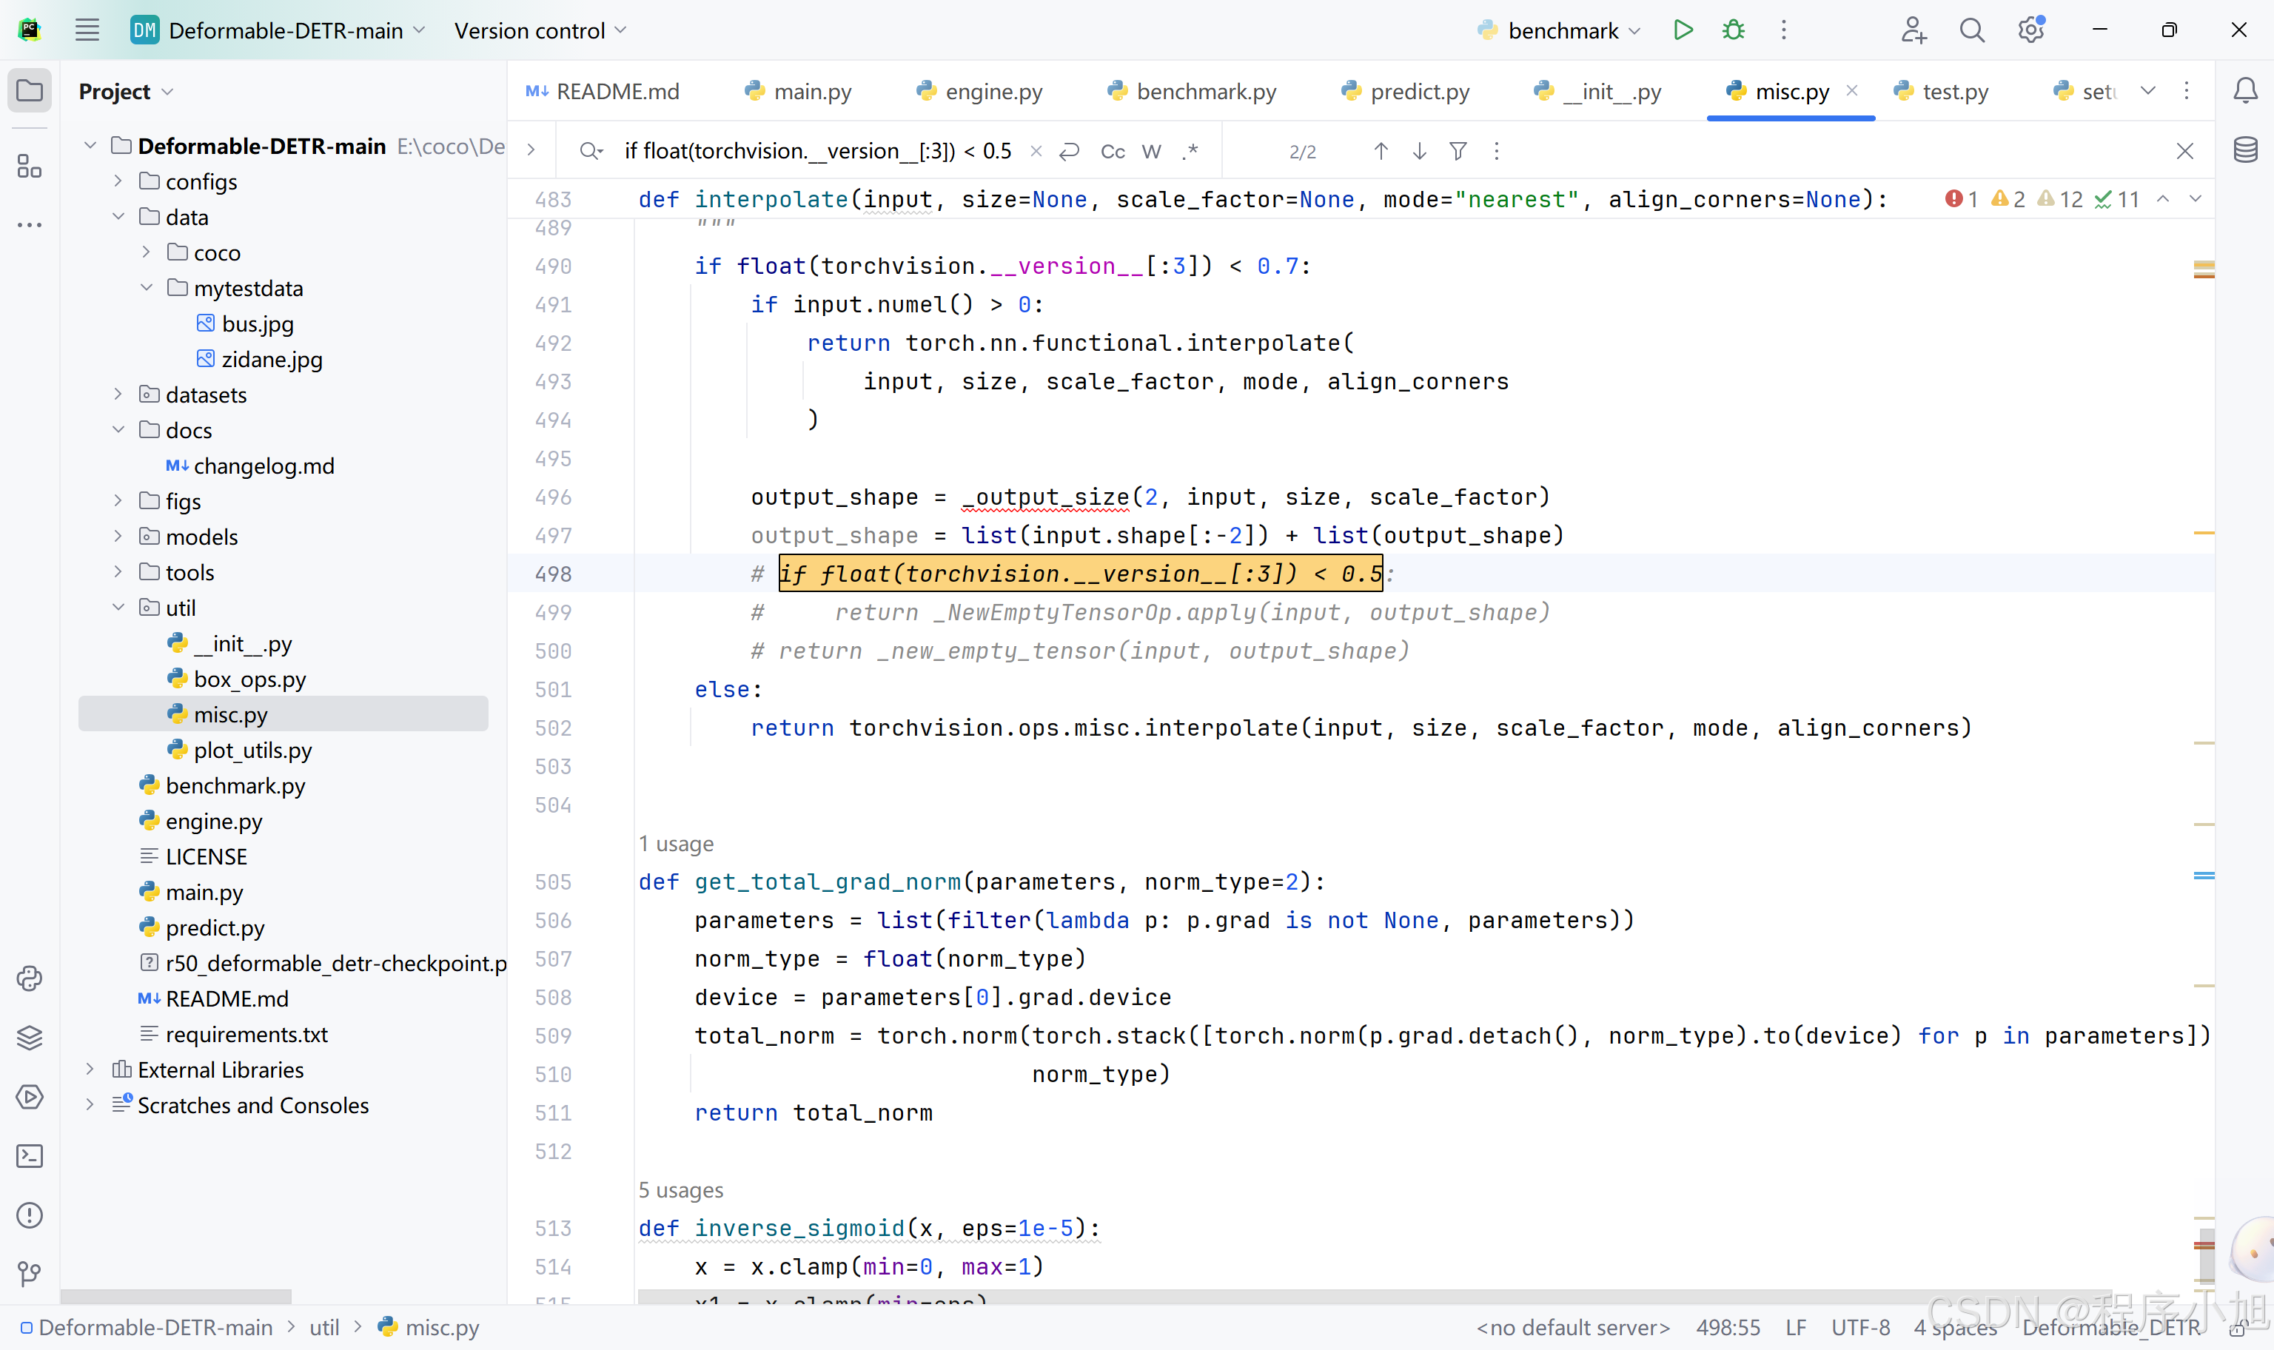Start debugging with the bug icon
This screenshot has height=1350, width=2274.
(1734, 30)
